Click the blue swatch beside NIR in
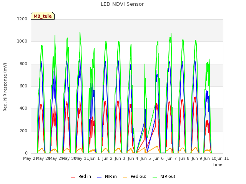The image size is (246, 184). pos(99,177)
